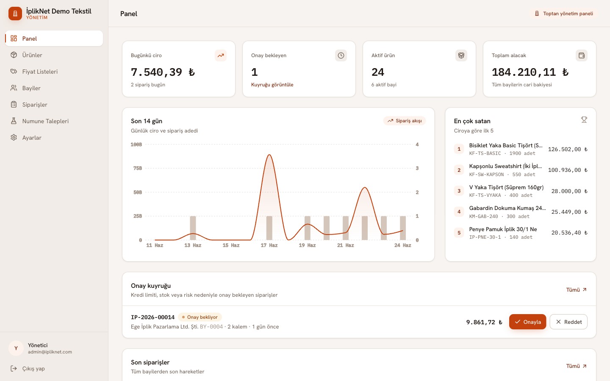The image size is (610, 381).
Task: Click the Çıkış yap logout icon
Action: 14,368
